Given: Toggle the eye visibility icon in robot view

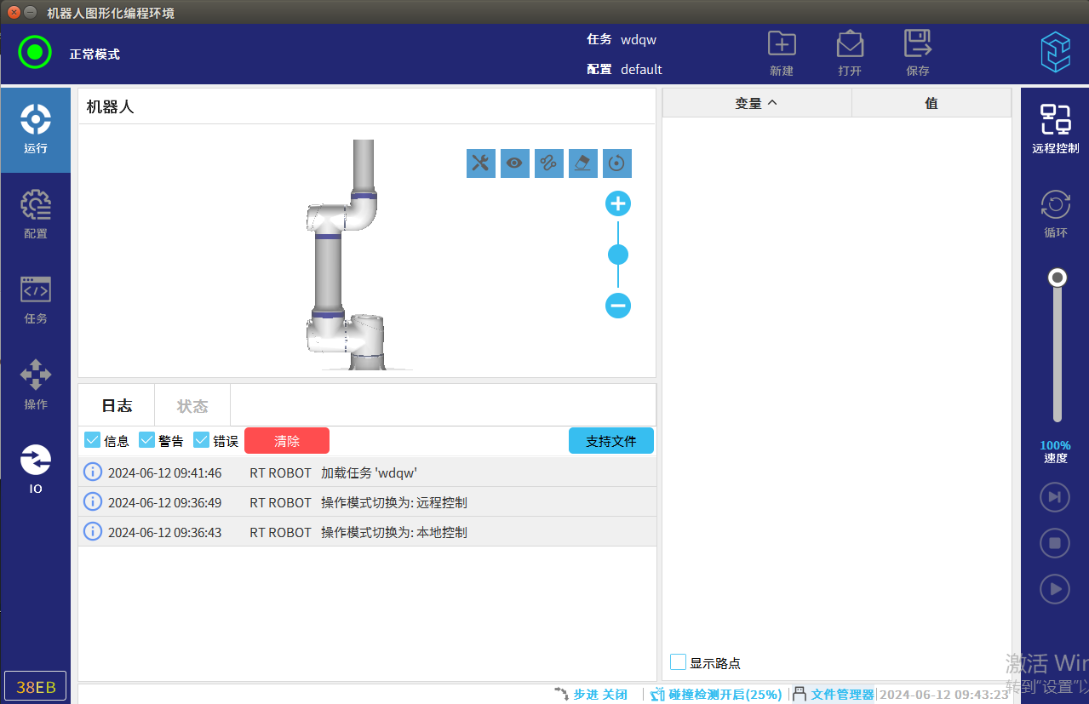Looking at the screenshot, I should 515,163.
